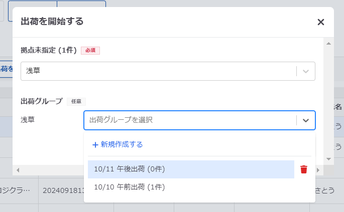Click the scroll up arrow of the dialog
Screen dimensions: 344x212
[328, 44]
